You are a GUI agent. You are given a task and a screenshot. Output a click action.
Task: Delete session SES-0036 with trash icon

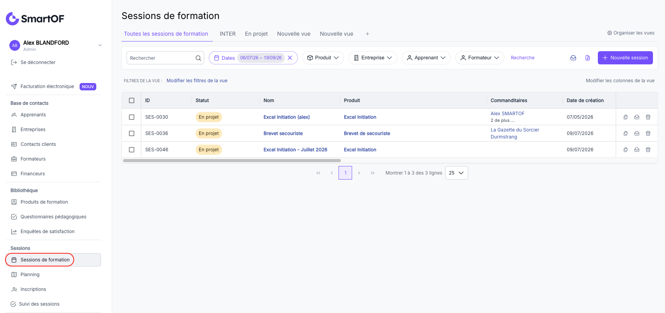click(648, 133)
